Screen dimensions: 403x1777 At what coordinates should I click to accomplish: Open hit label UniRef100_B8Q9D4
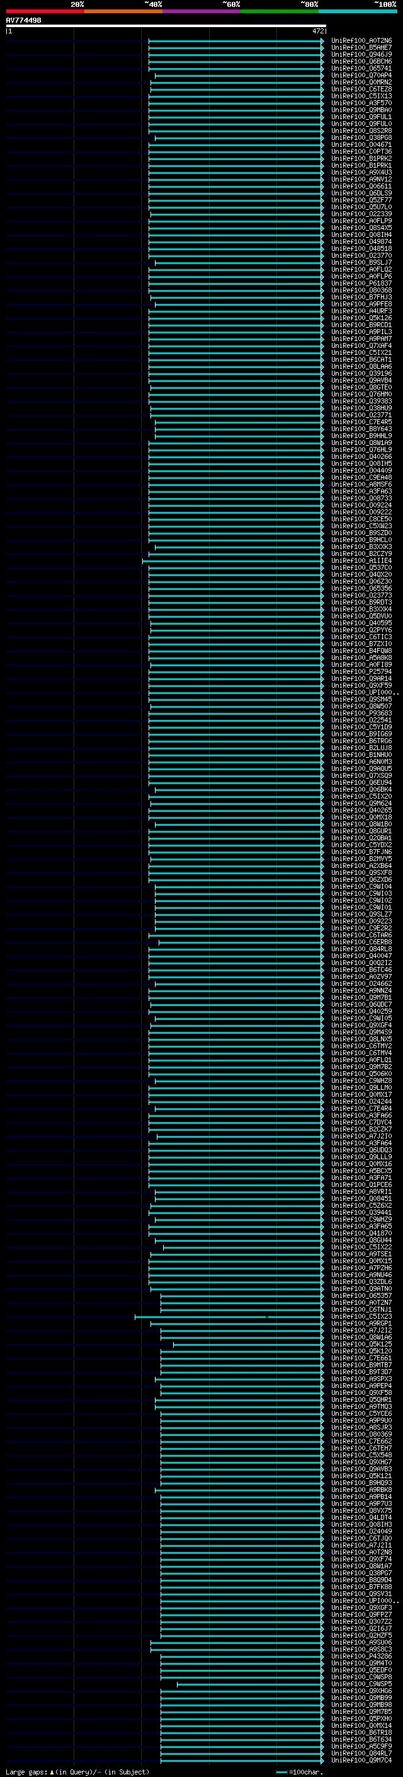point(361,1580)
